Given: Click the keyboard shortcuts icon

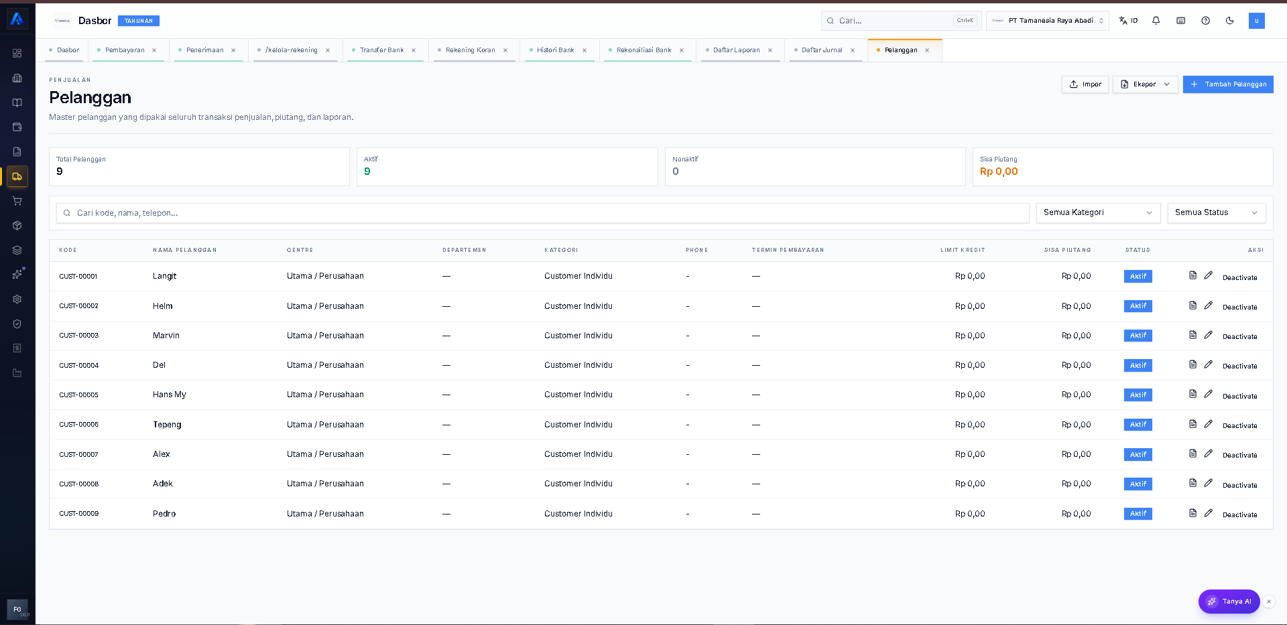Looking at the screenshot, I should (1181, 21).
